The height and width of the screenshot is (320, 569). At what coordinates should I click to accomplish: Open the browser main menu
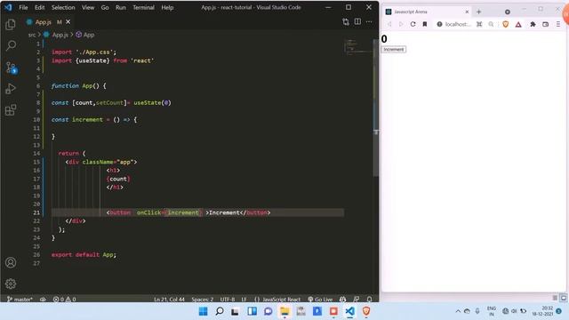coord(558,24)
